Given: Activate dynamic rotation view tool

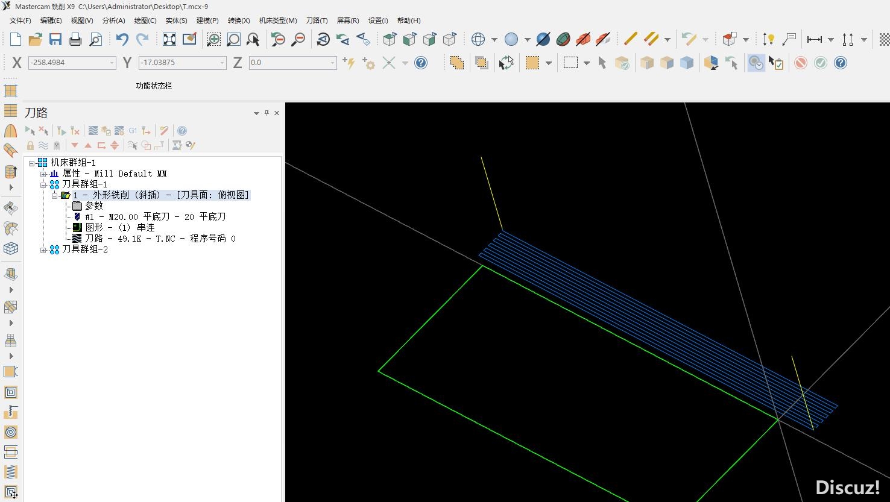Looking at the screenshot, I should tap(323, 39).
